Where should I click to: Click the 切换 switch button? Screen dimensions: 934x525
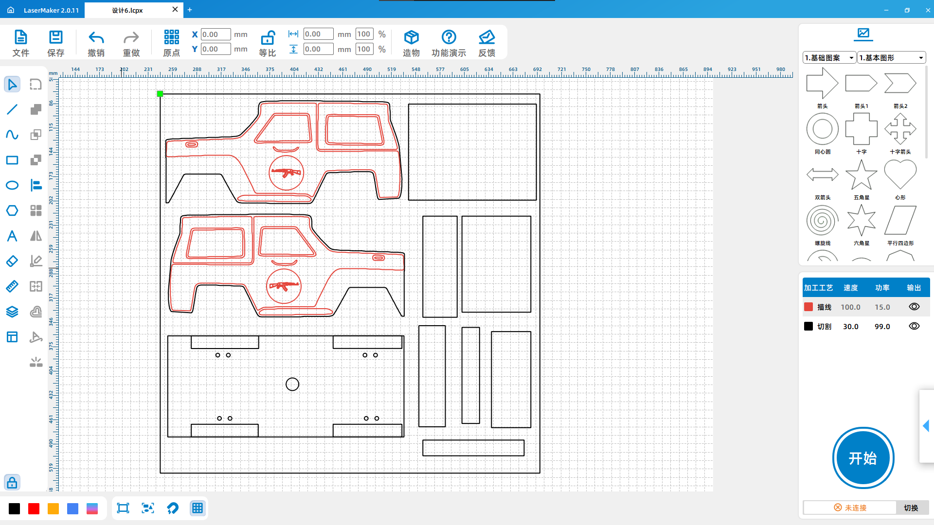point(911,507)
